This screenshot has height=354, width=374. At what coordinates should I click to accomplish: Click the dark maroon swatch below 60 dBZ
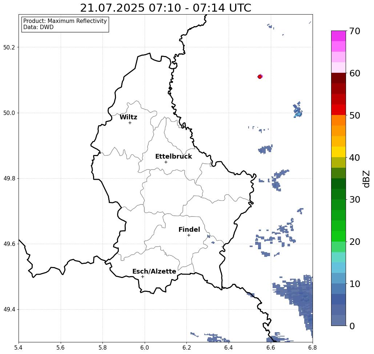pyautogui.click(x=338, y=78)
